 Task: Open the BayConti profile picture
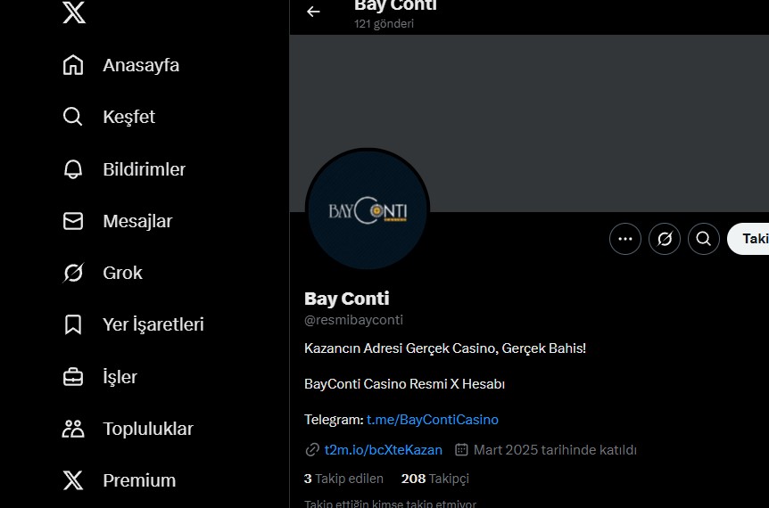pyautogui.click(x=368, y=210)
